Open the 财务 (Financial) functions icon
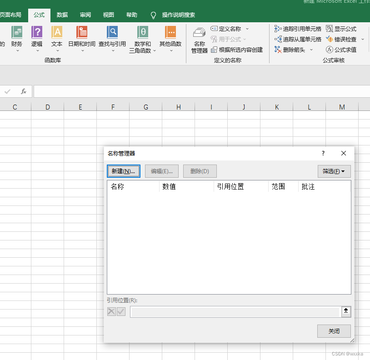This screenshot has width=370, height=360. point(17,32)
